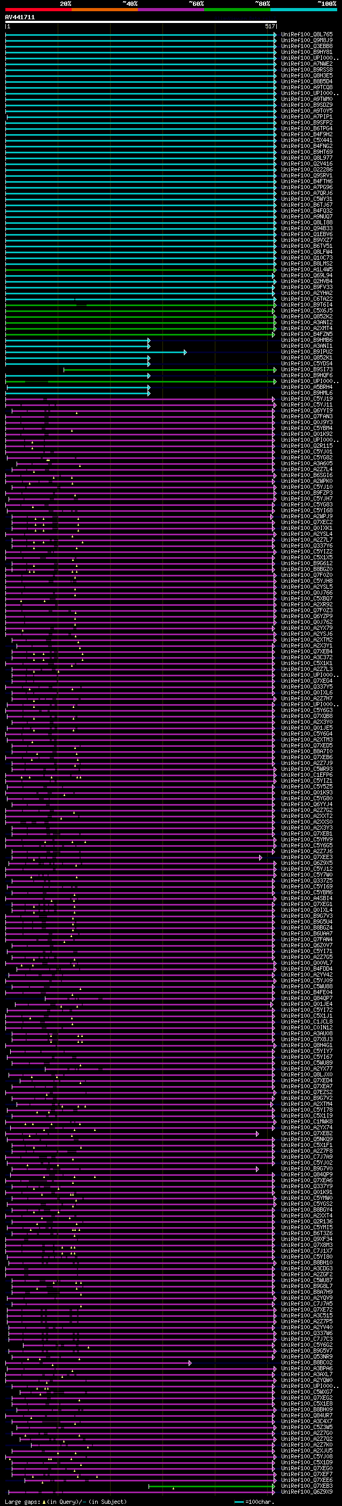The image size is (342, 1506).
Task: Select hit label UniRef100_B9HMB6
Action: coord(307,340)
